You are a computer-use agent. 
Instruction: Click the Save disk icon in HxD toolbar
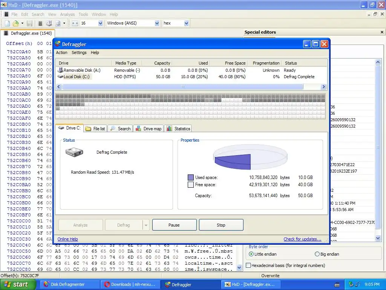[x=29, y=23]
